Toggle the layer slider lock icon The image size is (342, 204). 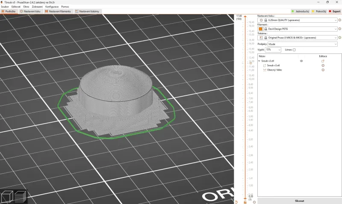pyautogui.click(x=245, y=202)
